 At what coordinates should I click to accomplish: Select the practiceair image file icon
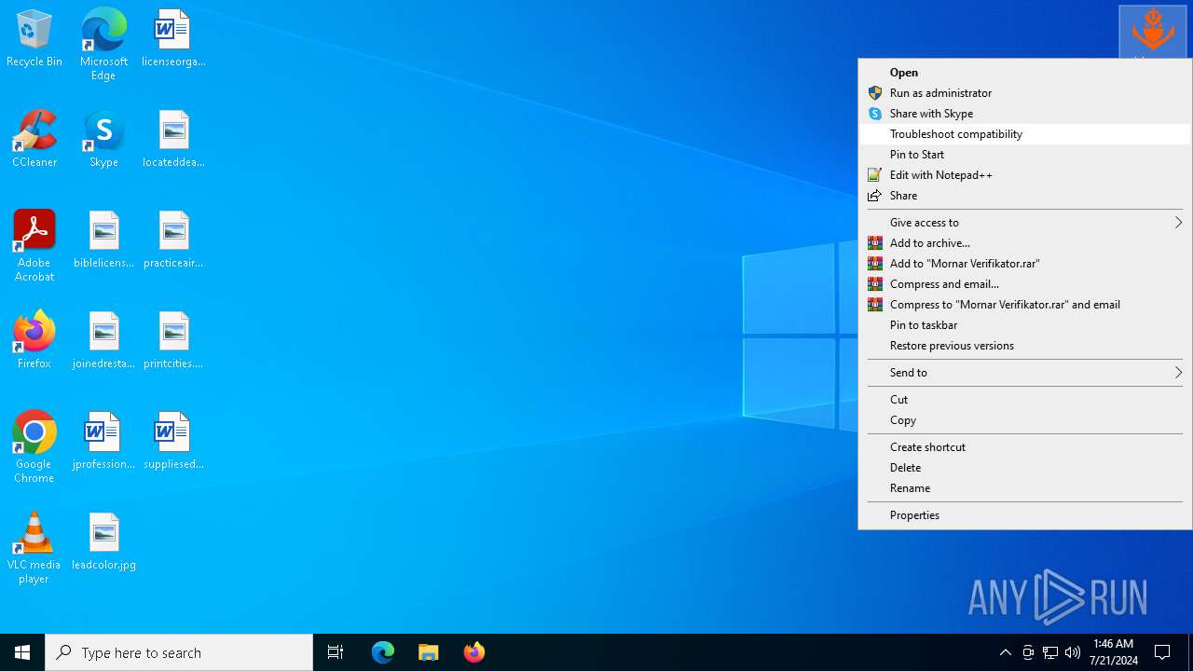pyautogui.click(x=173, y=240)
